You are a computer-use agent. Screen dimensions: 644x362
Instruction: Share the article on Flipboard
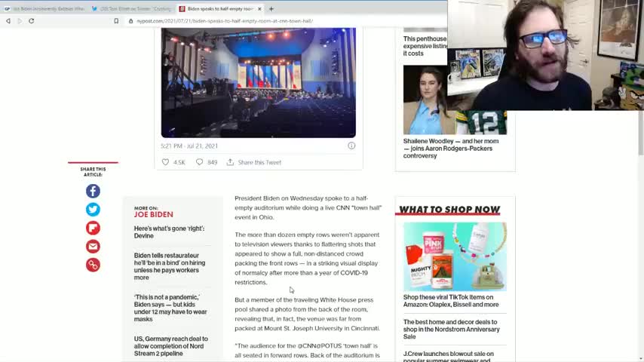[93, 228]
